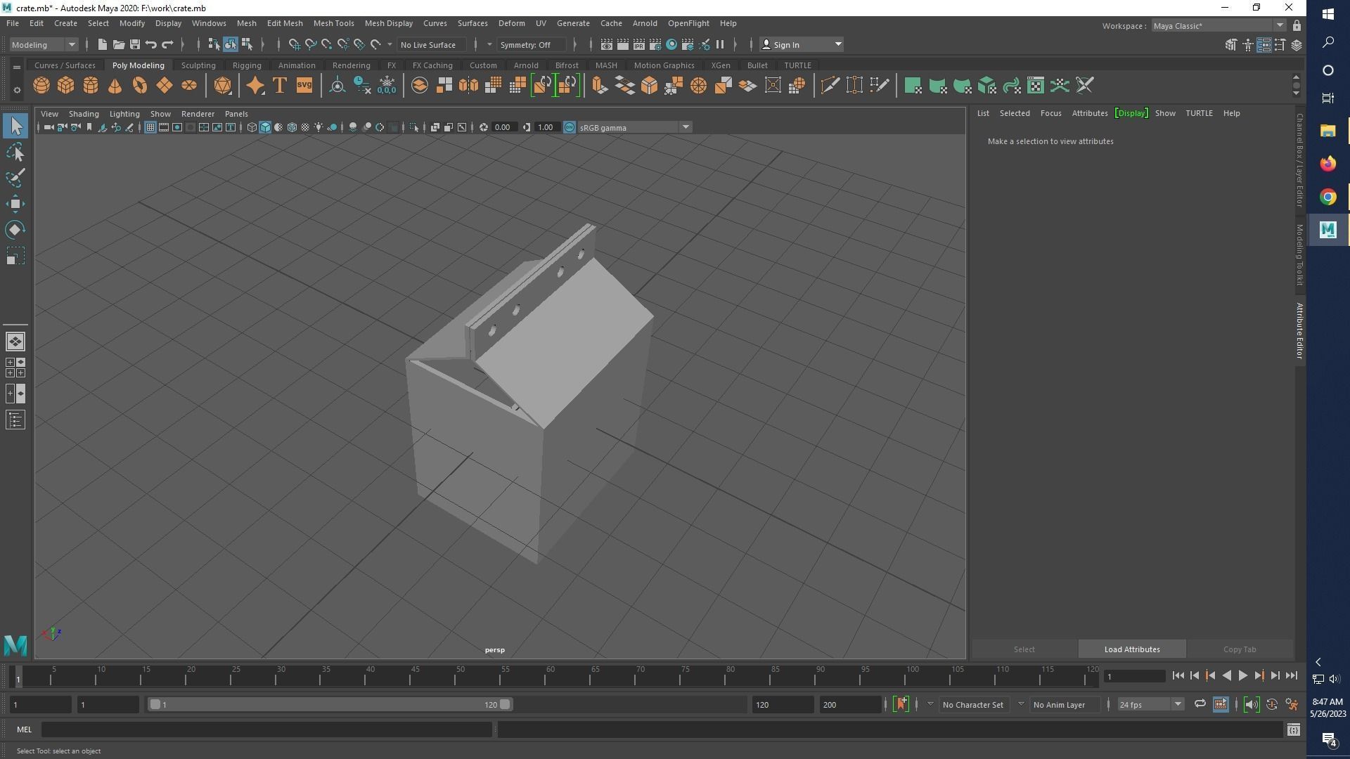This screenshot has height=759, width=1350.
Task: Expand the sRGB gamma view transform dropdown
Action: [685, 127]
